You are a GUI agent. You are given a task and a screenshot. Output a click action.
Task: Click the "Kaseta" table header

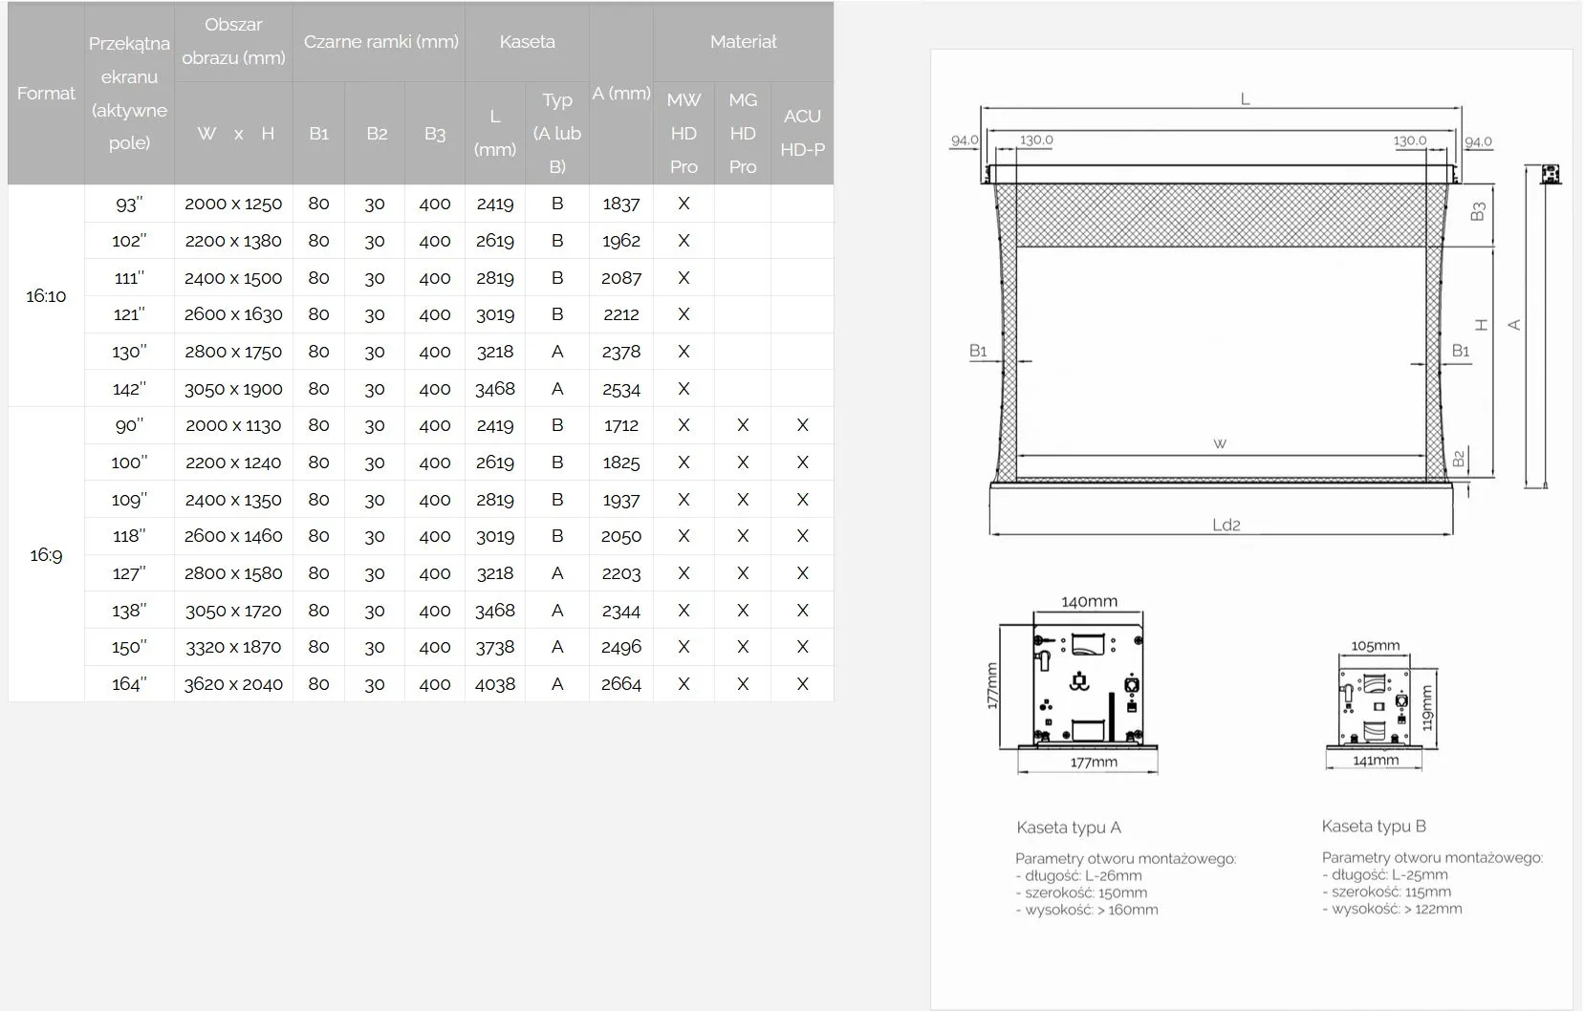click(x=527, y=41)
